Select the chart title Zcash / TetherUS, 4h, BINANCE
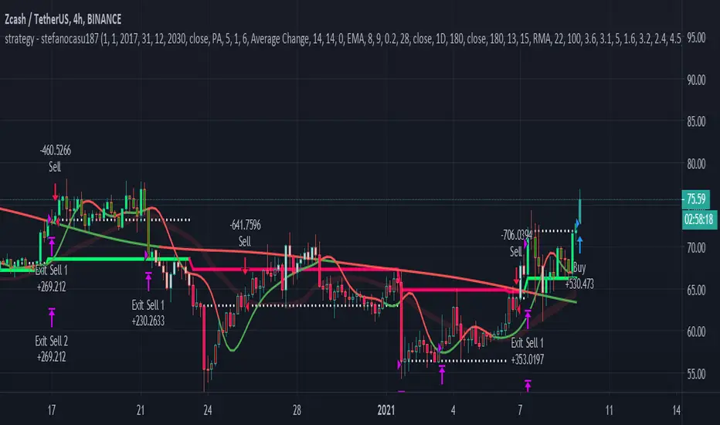The image size is (720, 425). coord(63,19)
